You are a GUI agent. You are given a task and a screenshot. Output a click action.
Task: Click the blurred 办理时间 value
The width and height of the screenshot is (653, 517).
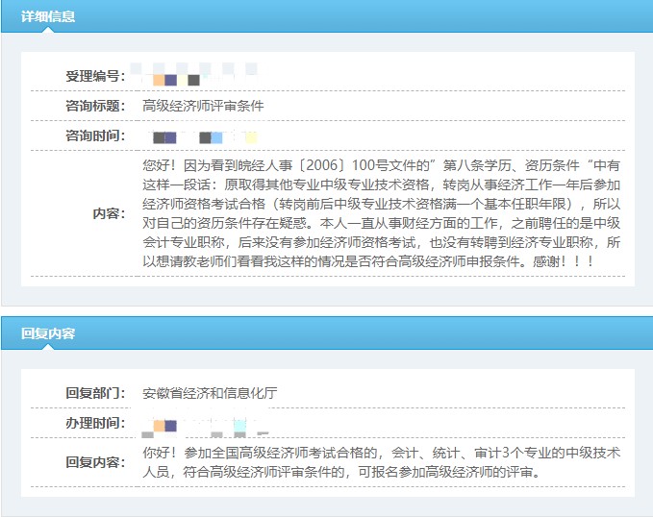coord(202,424)
